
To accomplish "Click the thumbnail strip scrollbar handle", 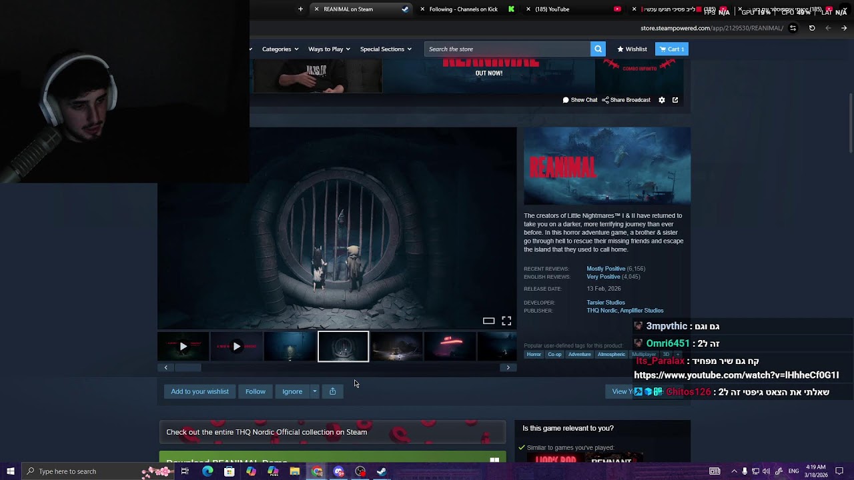I will coord(187,367).
